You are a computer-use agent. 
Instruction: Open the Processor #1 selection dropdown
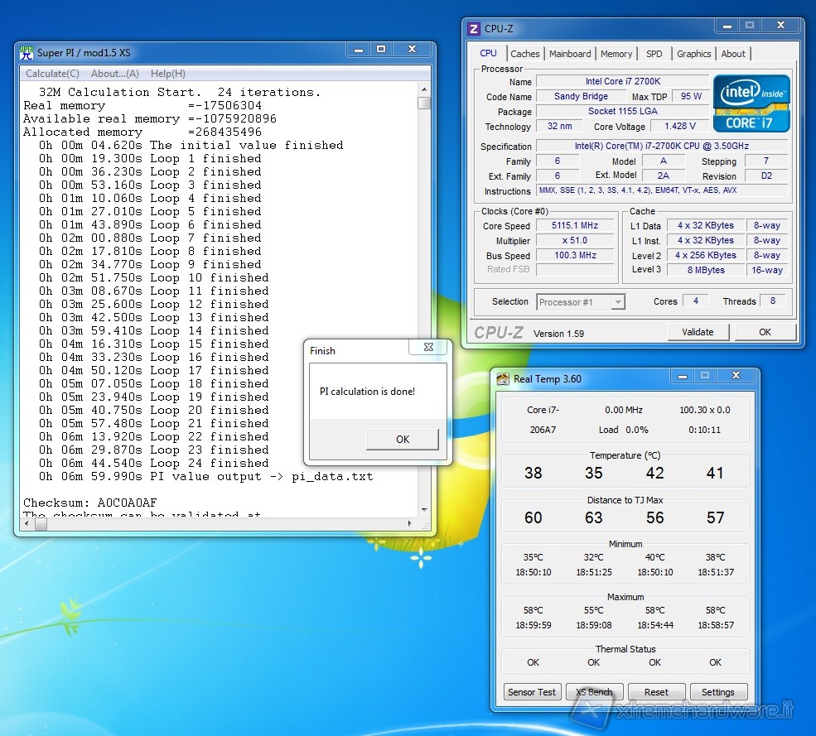pos(618,302)
